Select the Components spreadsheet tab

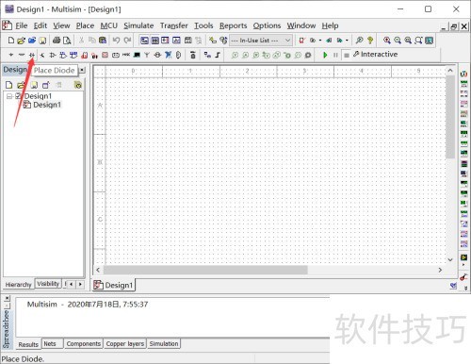84,344
